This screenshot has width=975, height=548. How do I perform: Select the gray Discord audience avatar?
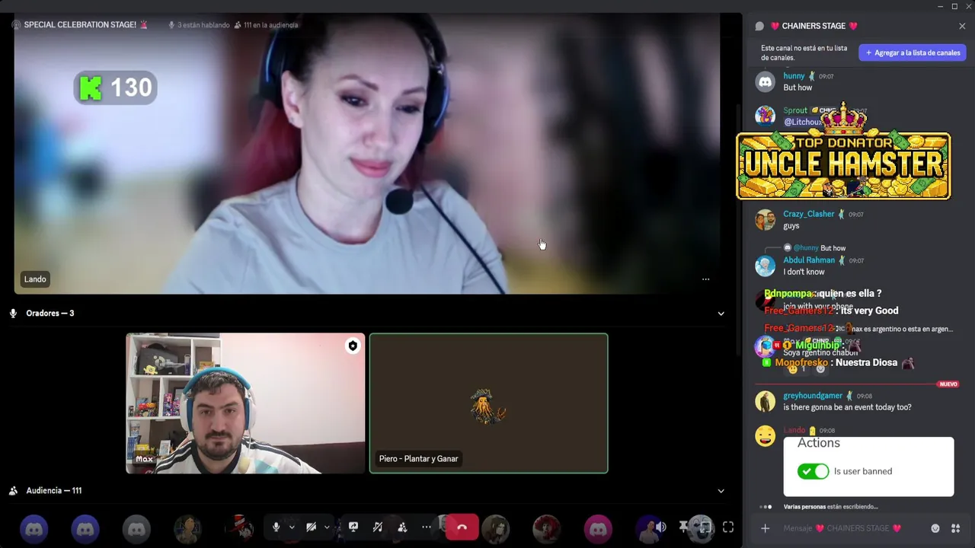[136, 529]
